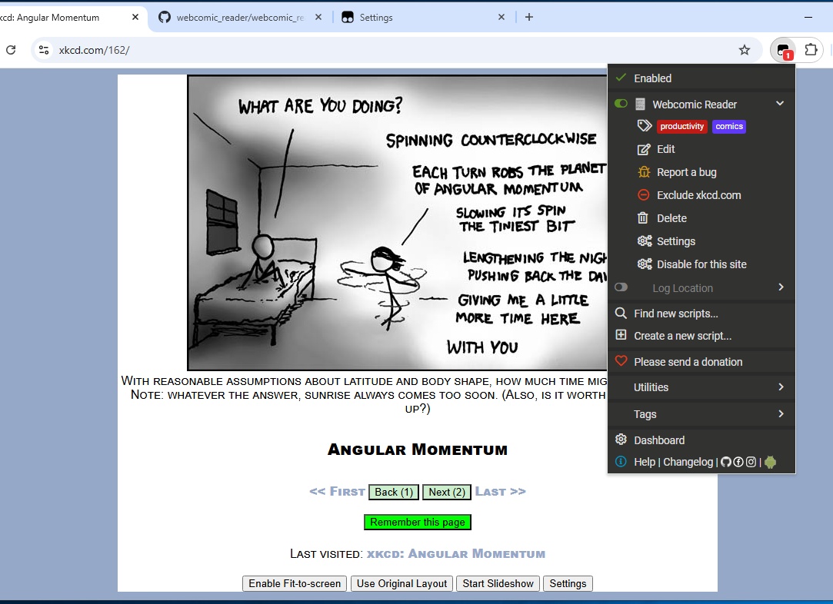833x604 pixels.
Task: Open a new browser tab with plus
Action: pyautogui.click(x=528, y=17)
